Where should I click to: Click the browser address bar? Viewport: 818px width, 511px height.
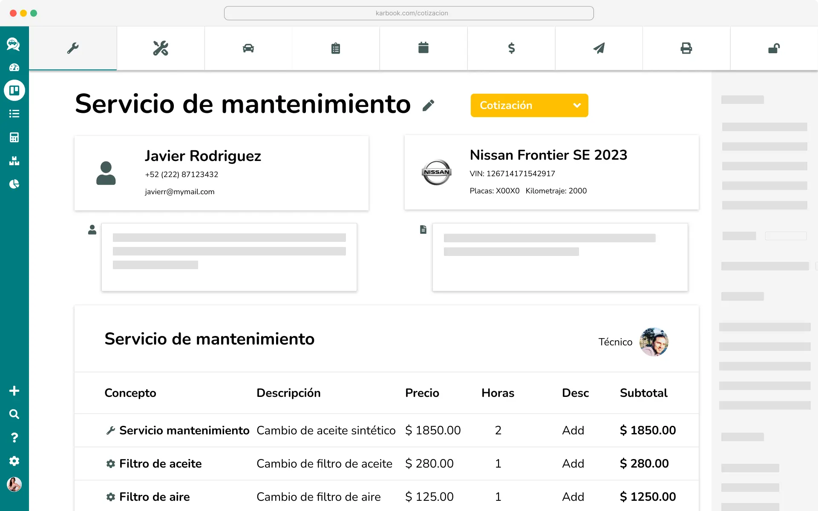[x=409, y=13]
